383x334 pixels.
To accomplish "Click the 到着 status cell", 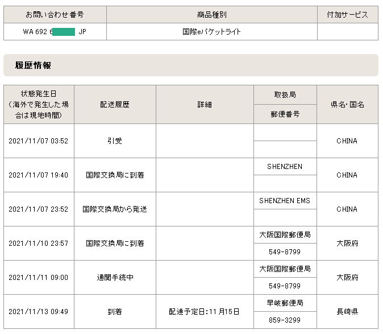I will [115, 311].
